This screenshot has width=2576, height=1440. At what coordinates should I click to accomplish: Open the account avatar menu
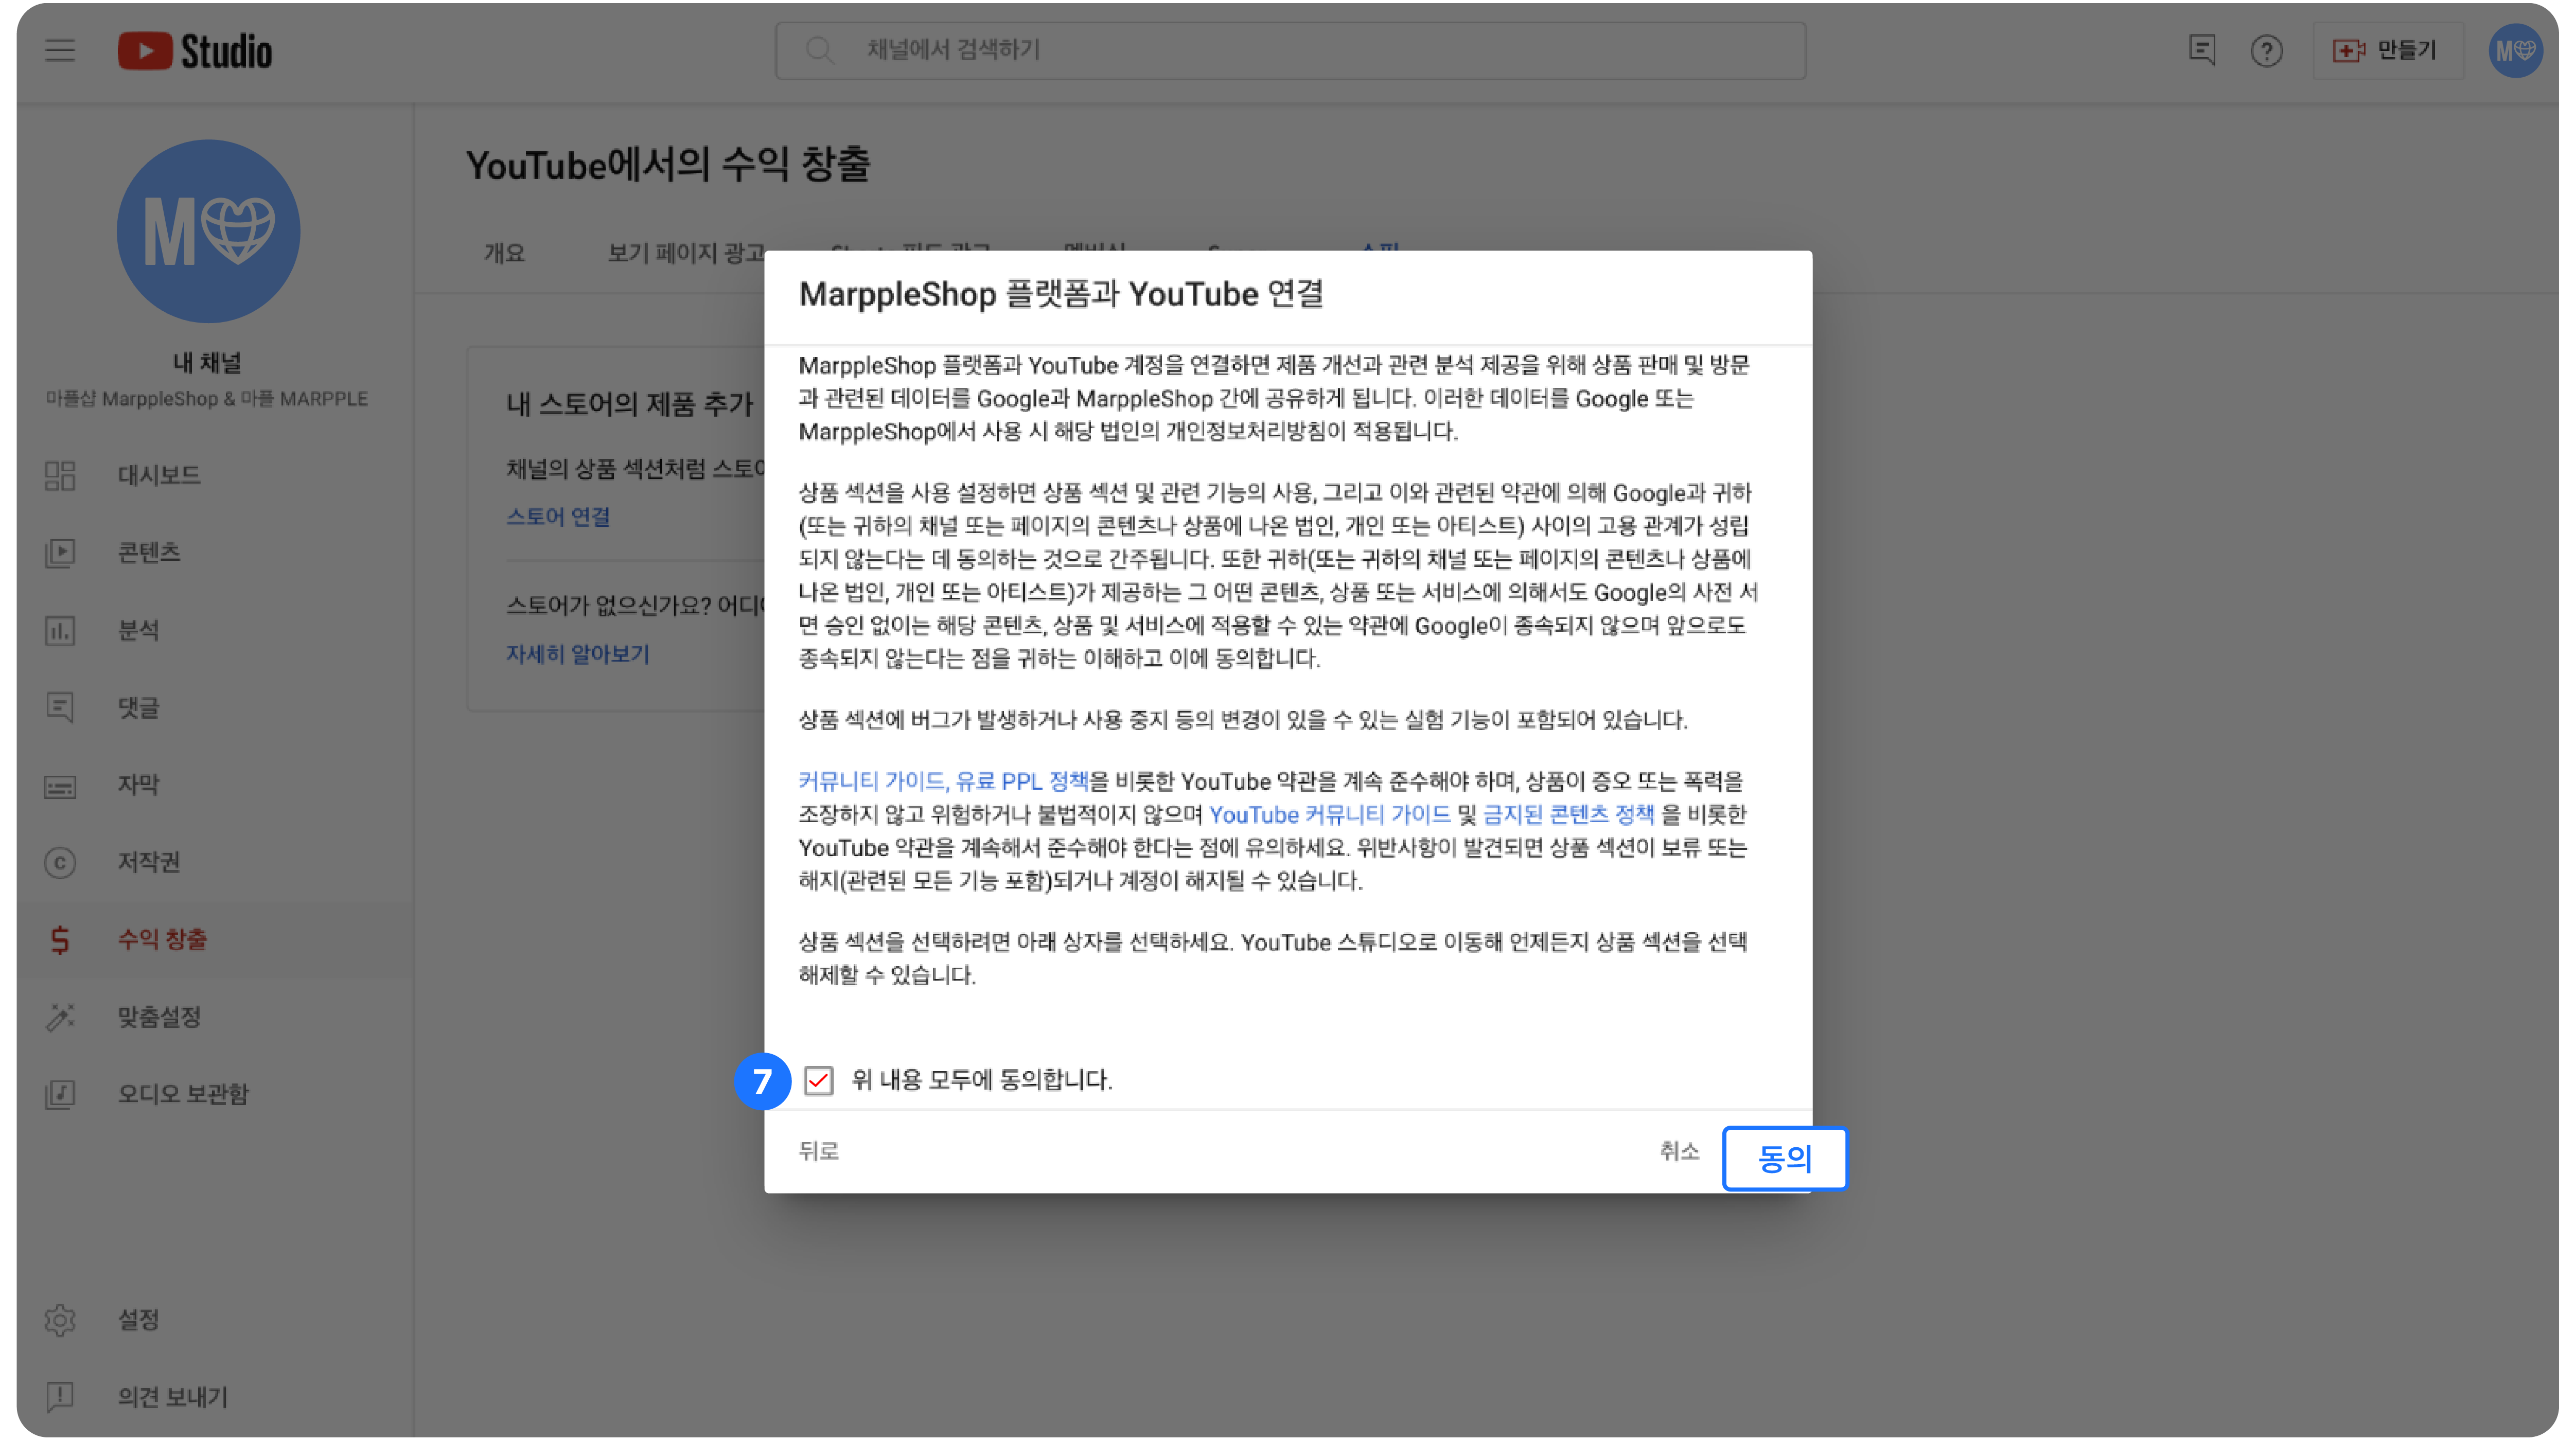pos(2515,50)
